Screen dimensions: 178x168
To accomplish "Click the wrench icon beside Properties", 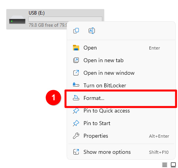I will pyautogui.click(x=76, y=136).
